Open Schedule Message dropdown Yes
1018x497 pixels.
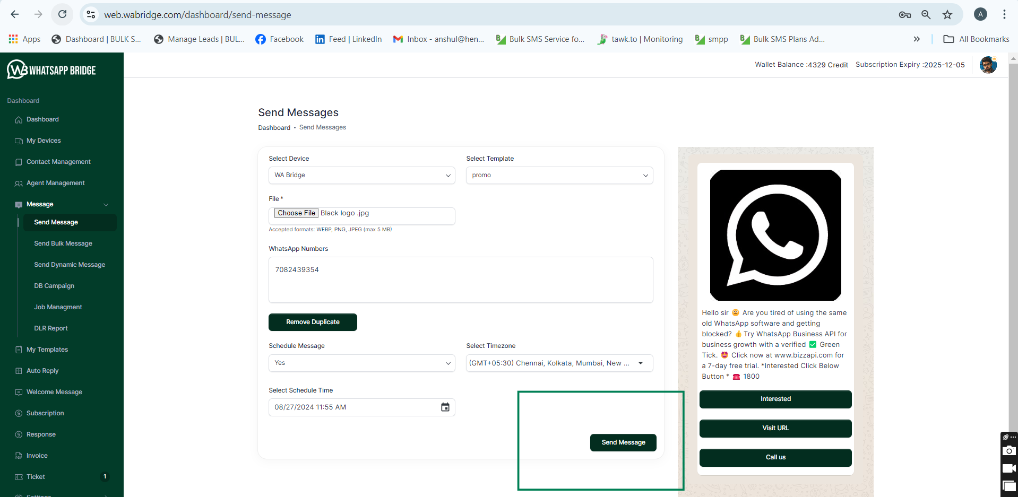[362, 363]
